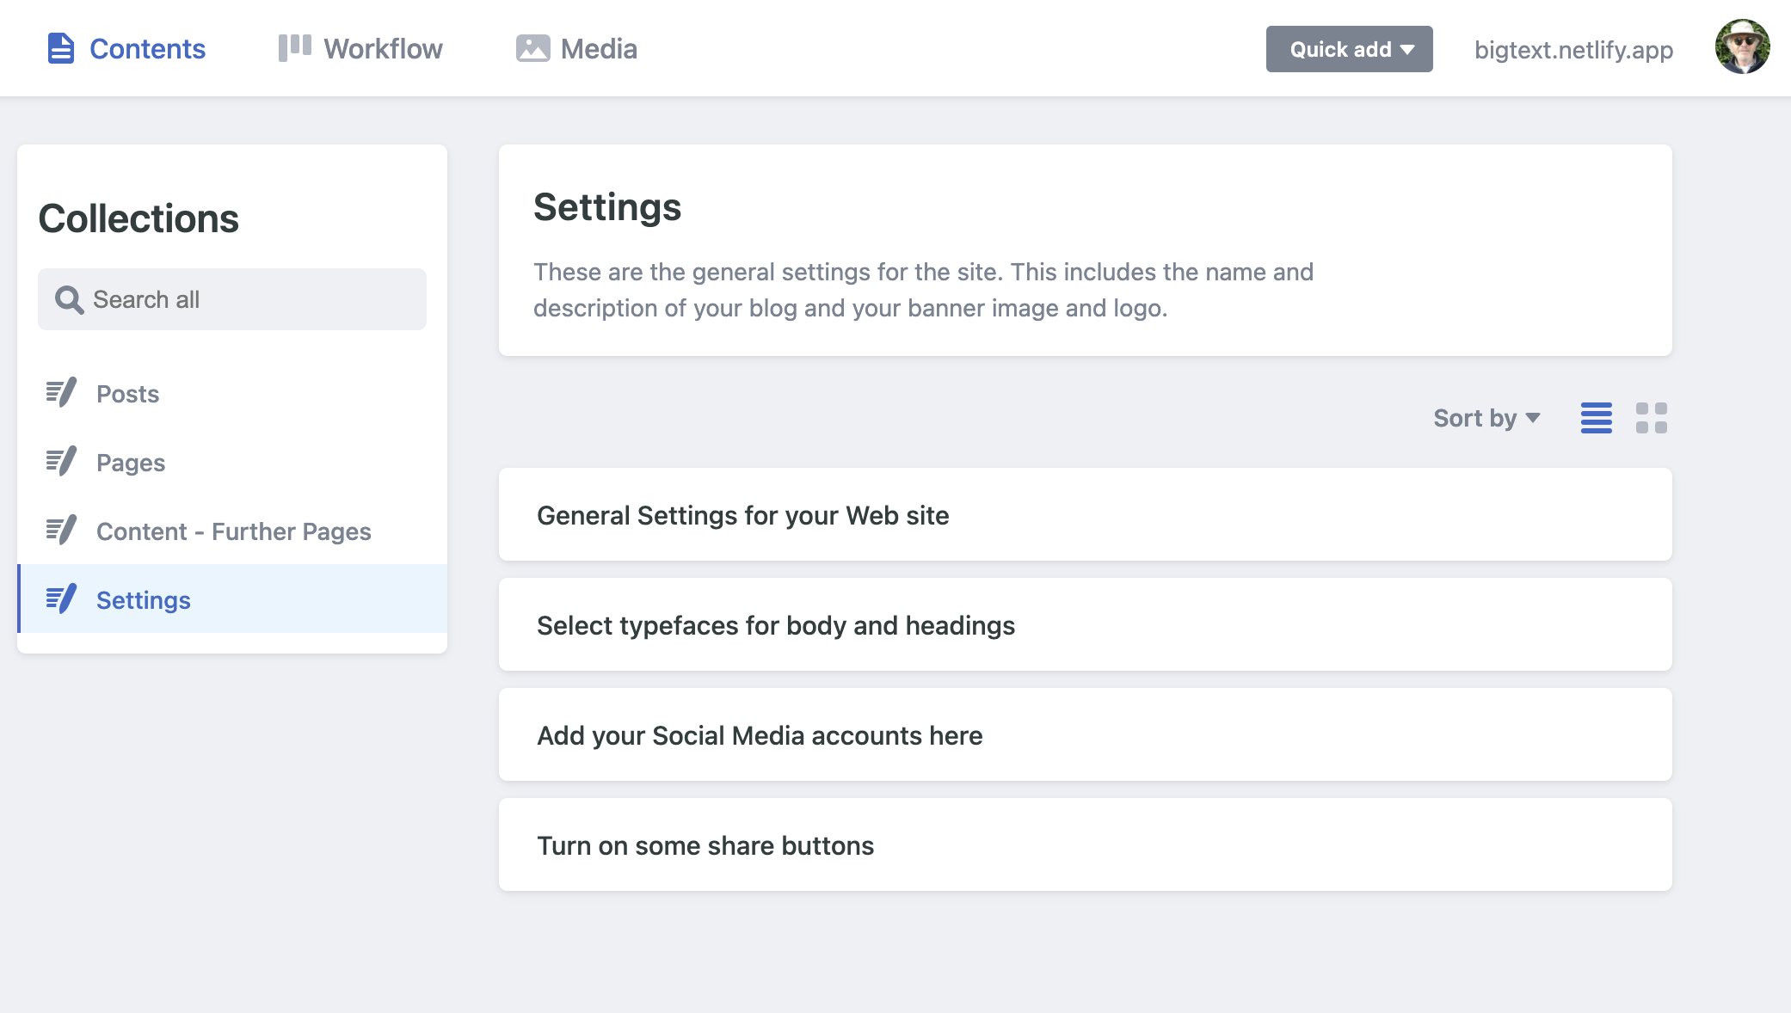Open Select typefaces for body and headings
The image size is (1791, 1013).
tap(1086, 624)
